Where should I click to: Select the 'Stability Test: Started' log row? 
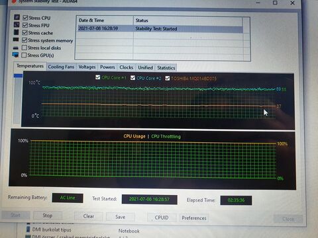tap(160, 29)
